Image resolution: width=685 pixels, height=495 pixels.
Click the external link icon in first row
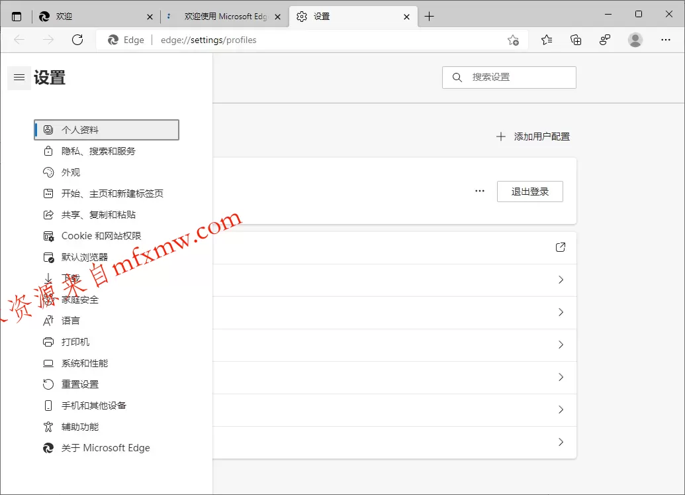561,248
